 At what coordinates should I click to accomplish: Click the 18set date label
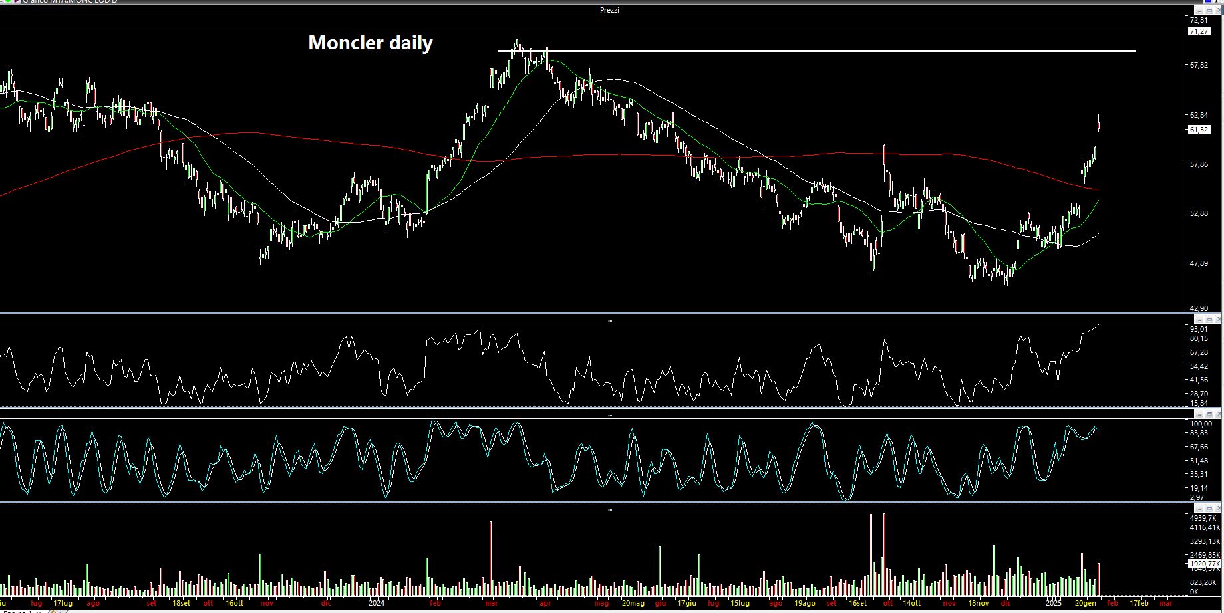(x=181, y=603)
